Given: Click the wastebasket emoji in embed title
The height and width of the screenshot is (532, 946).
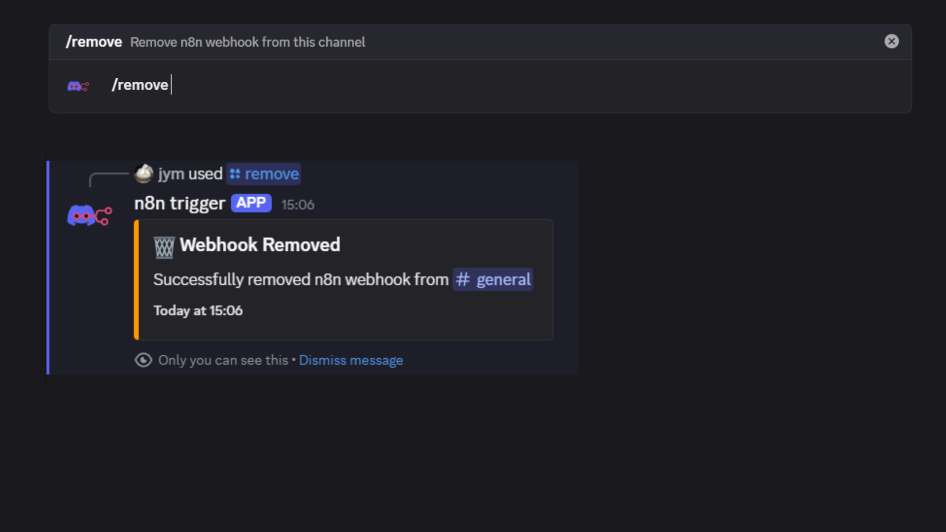Looking at the screenshot, I should (x=164, y=247).
